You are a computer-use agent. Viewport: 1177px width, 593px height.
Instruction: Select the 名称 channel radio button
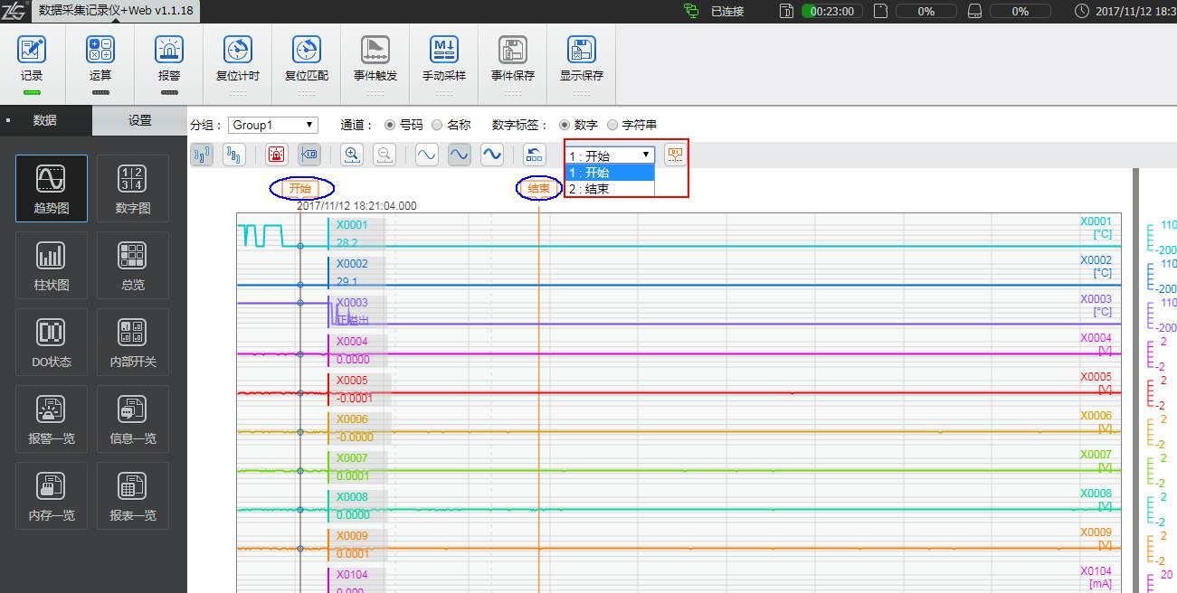pyautogui.click(x=437, y=126)
